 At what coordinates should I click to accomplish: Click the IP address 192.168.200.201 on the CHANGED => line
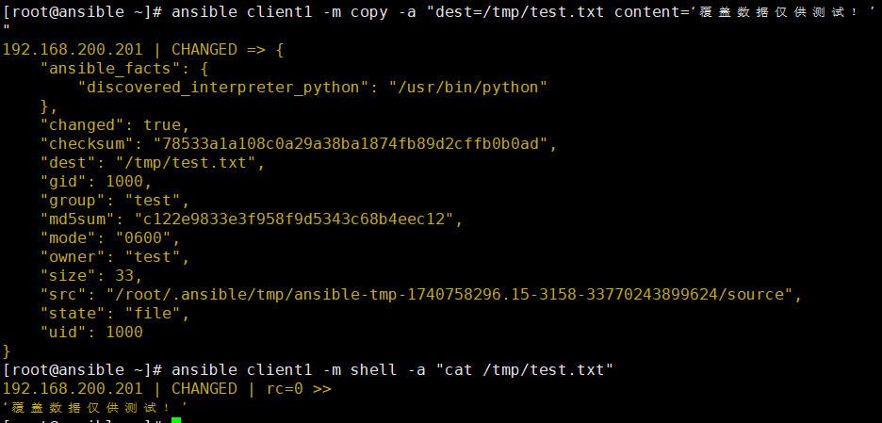(x=73, y=50)
